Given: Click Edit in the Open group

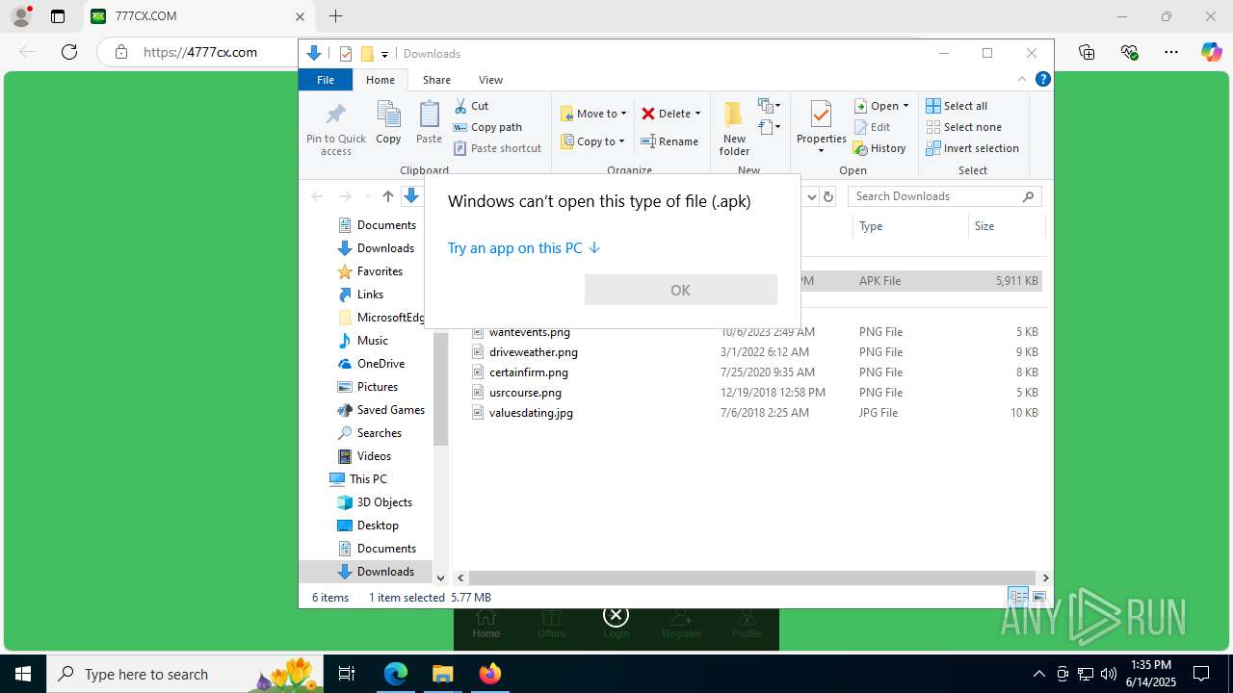Looking at the screenshot, I should point(872,127).
